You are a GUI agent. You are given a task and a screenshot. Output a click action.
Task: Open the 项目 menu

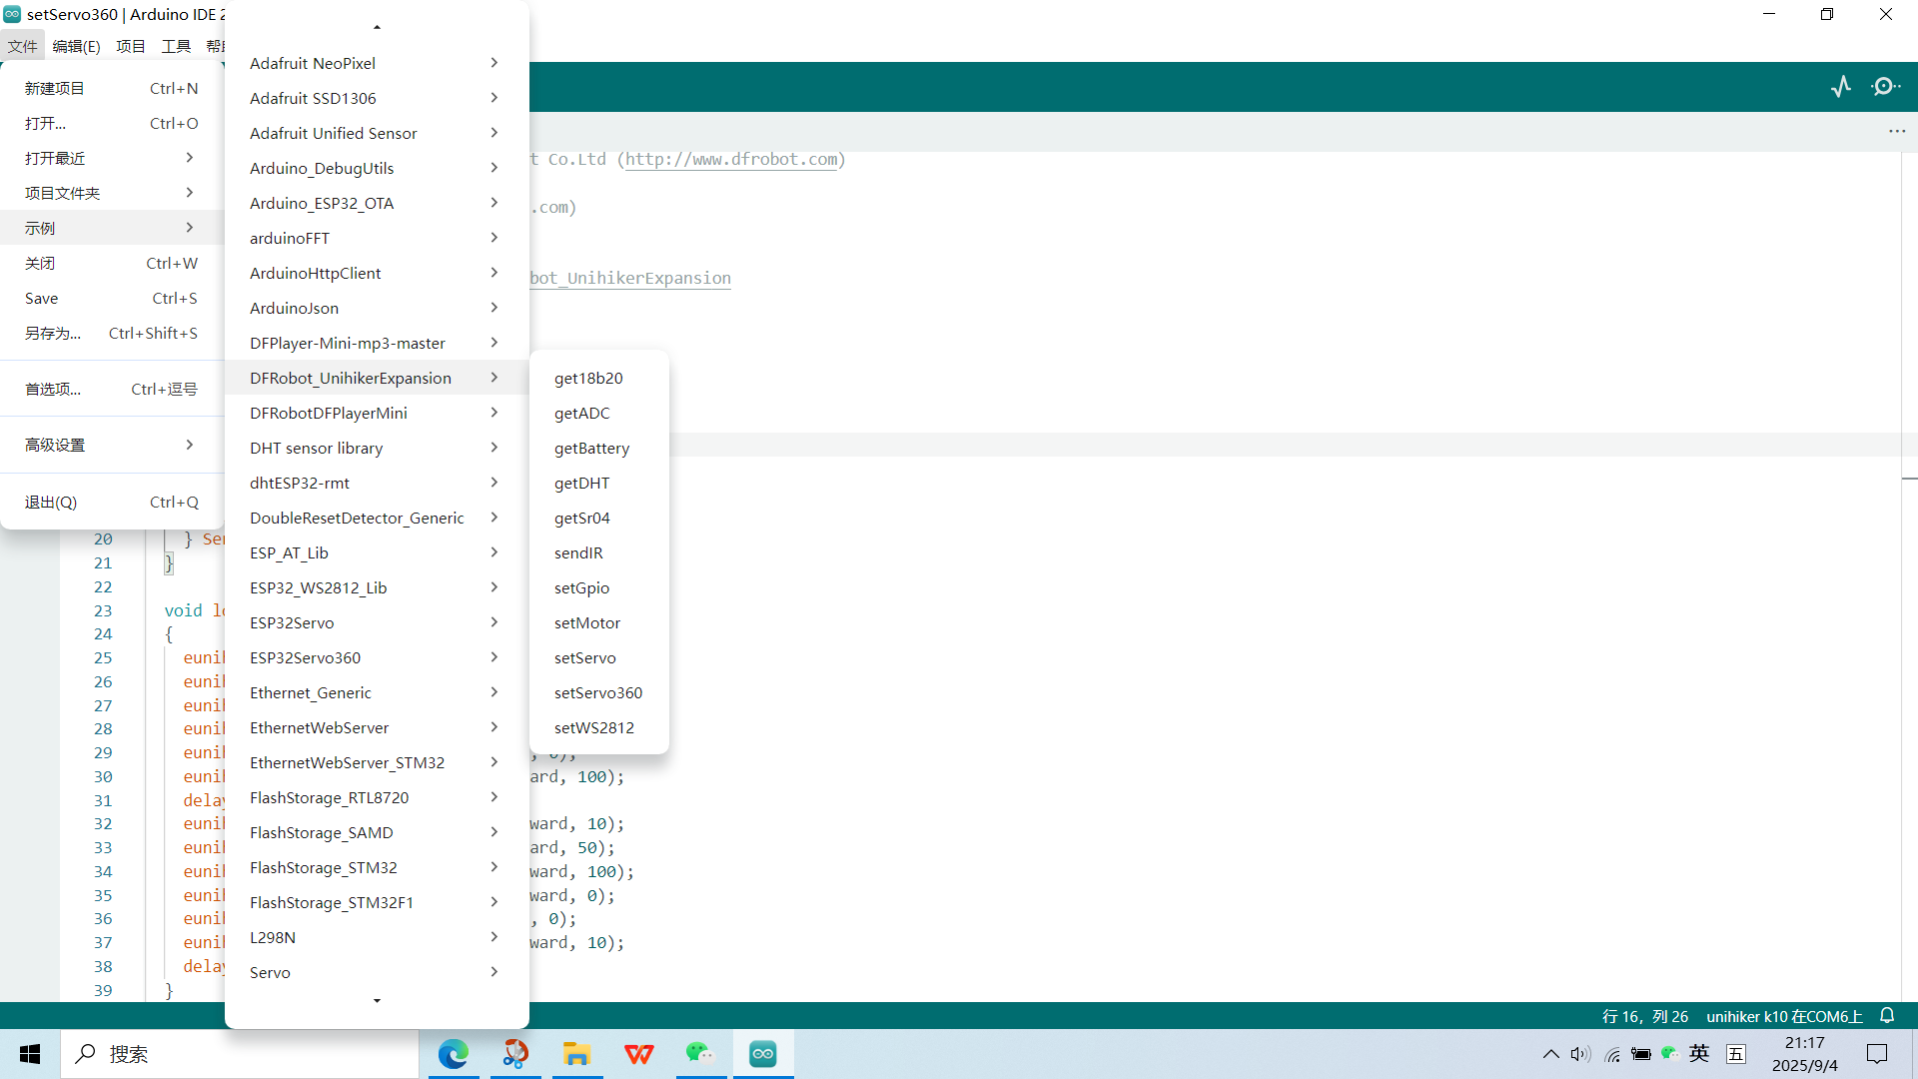(x=130, y=46)
